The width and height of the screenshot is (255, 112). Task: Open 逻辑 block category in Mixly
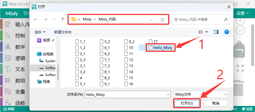[x=15, y=58]
